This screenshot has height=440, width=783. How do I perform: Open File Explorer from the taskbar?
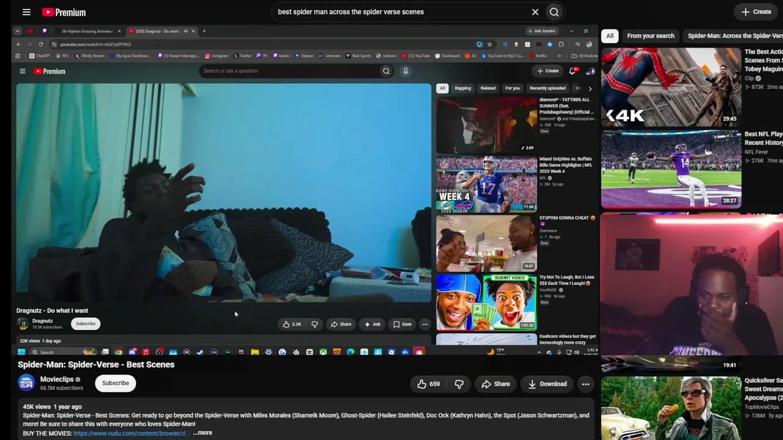254,352
